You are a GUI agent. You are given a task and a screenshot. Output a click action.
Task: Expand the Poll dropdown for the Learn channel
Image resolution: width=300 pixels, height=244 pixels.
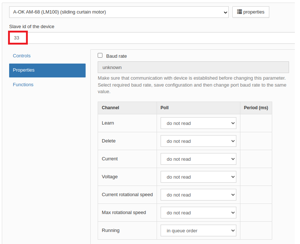tap(198, 123)
